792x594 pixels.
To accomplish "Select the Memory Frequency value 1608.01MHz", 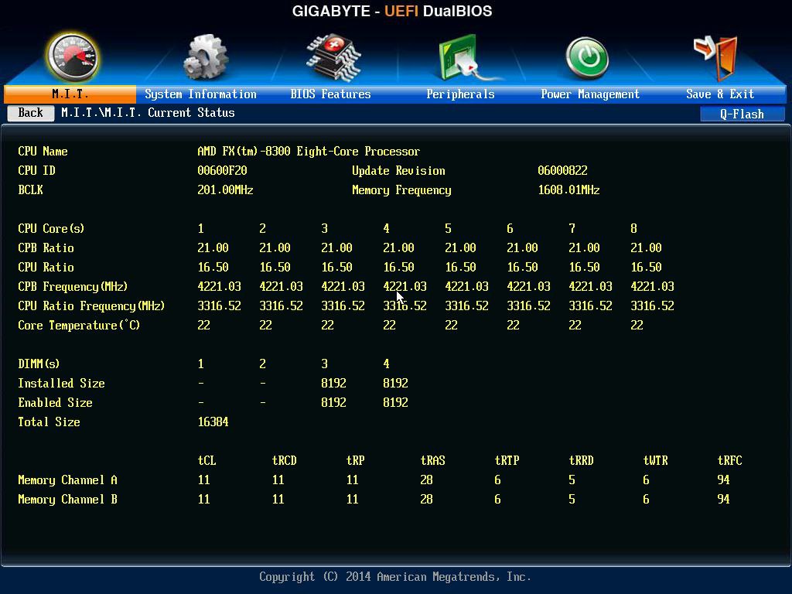I will pyautogui.click(x=568, y=190).
